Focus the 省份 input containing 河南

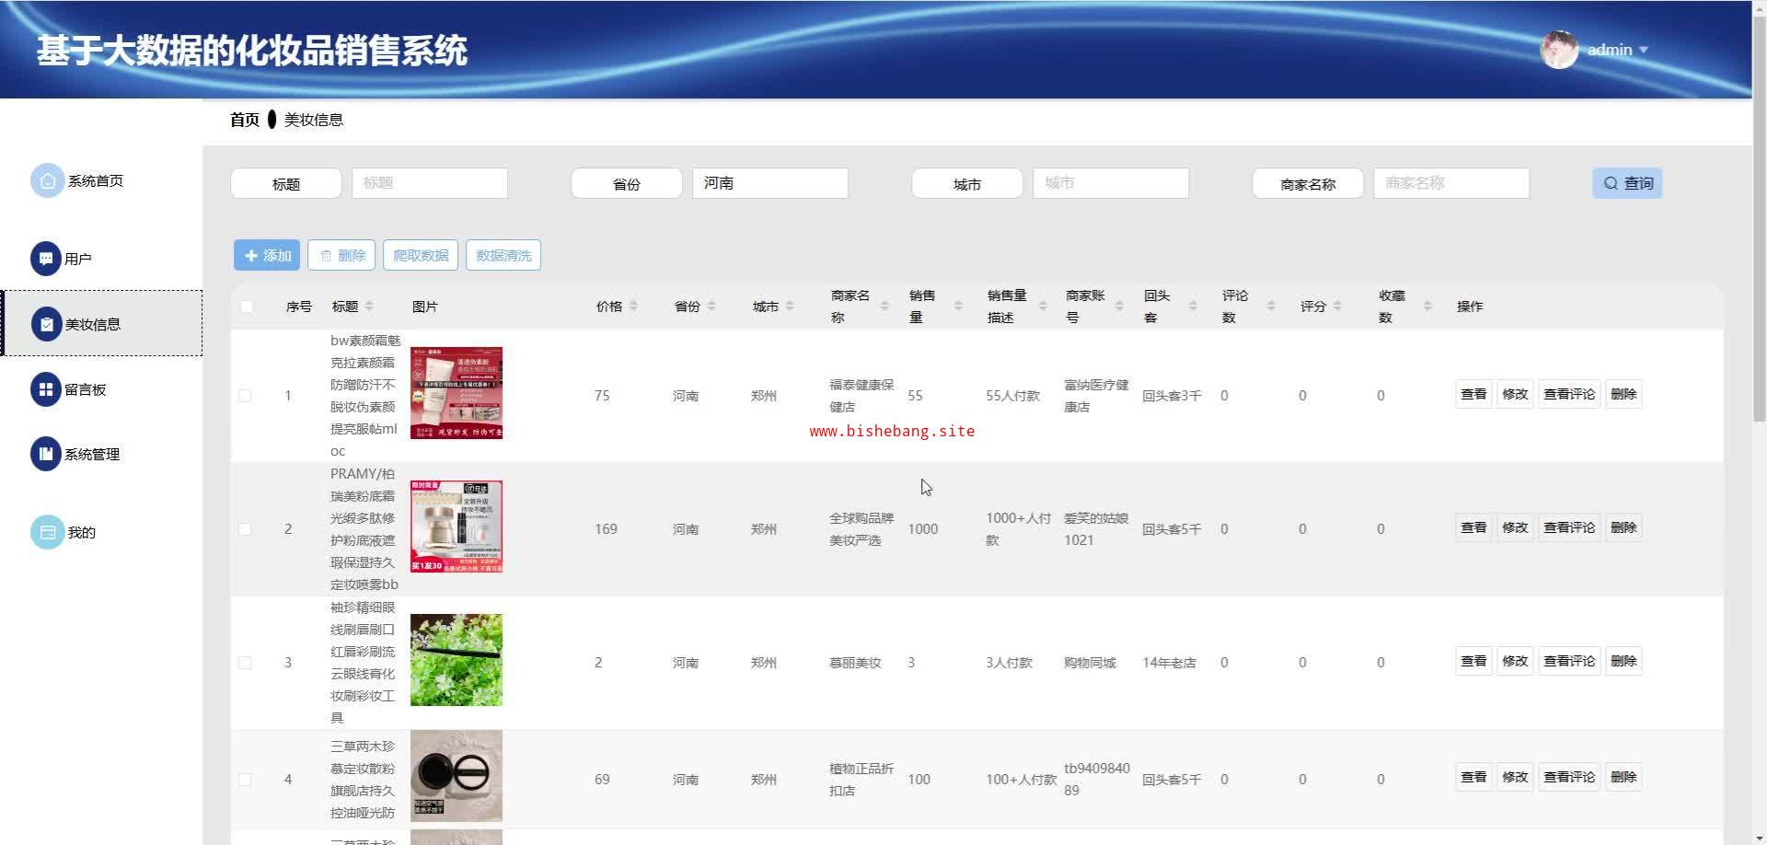[770, 183]
